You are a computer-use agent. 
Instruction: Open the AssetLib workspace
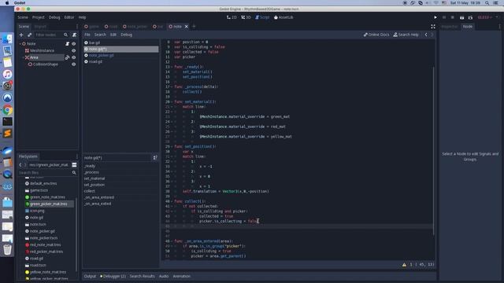283,17
